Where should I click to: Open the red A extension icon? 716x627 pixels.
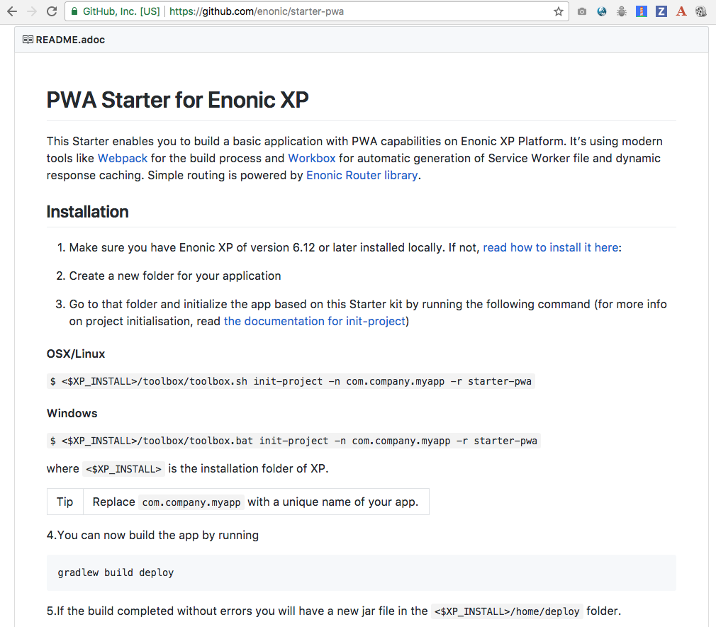(x=681, y=11)
